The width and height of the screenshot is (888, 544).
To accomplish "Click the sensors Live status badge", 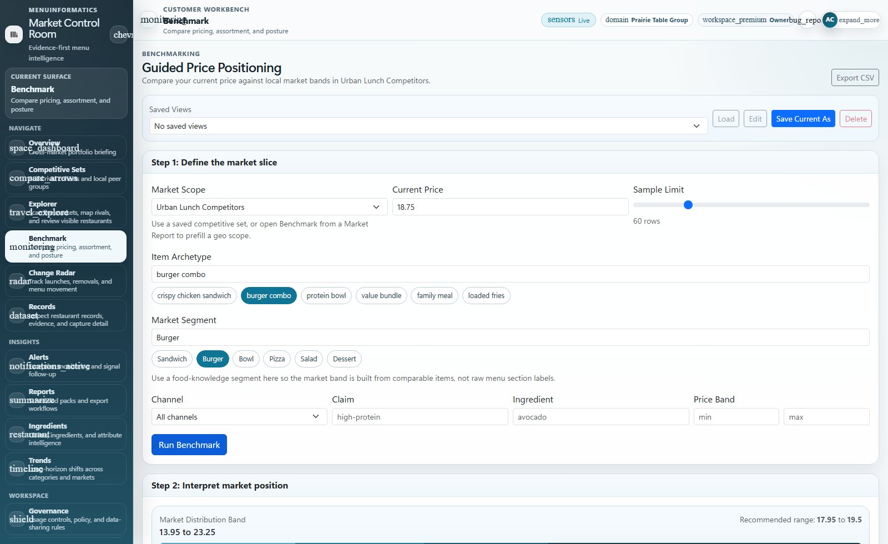I will (x=568, y=20).
